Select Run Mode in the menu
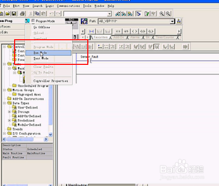 click(x=48, y=53)
